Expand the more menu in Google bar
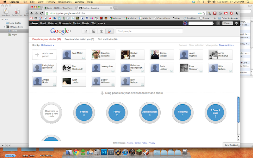 102,23
